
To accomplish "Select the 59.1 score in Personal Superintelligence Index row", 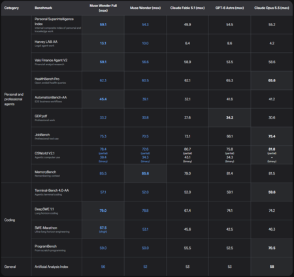I will click(x=103, y=25).
